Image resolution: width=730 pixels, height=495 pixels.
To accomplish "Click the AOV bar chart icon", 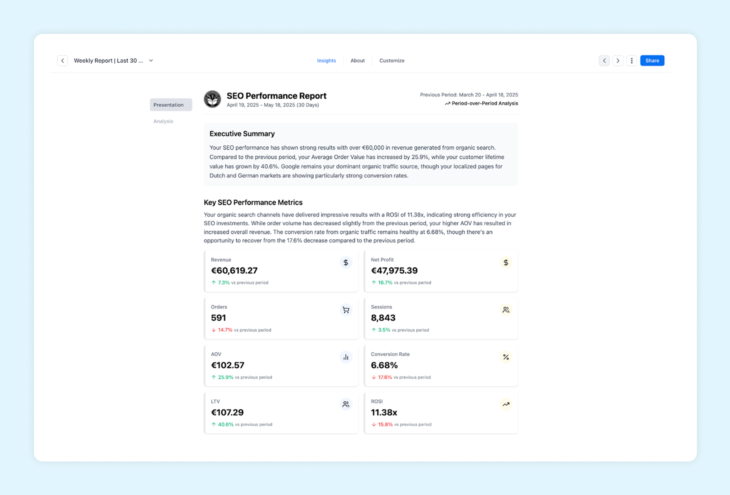I will [346, 357].
